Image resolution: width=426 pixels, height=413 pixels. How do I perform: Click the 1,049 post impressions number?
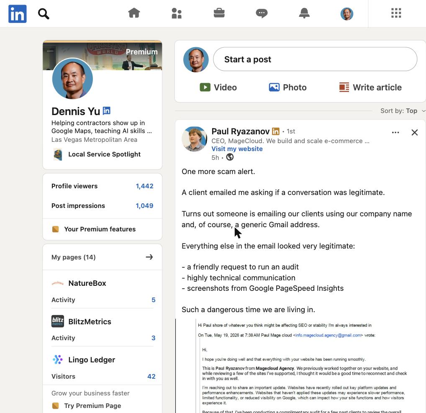tap(144, 206)
